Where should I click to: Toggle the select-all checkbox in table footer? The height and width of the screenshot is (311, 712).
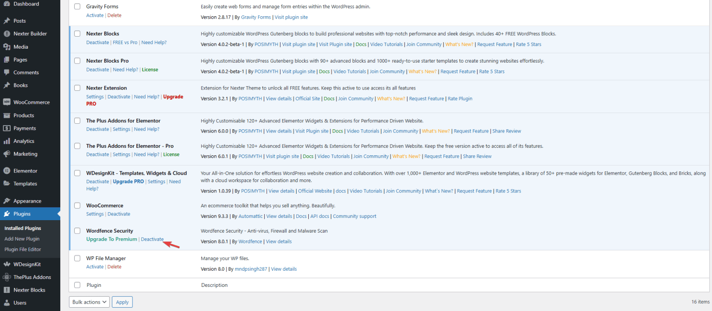point(77,285)
